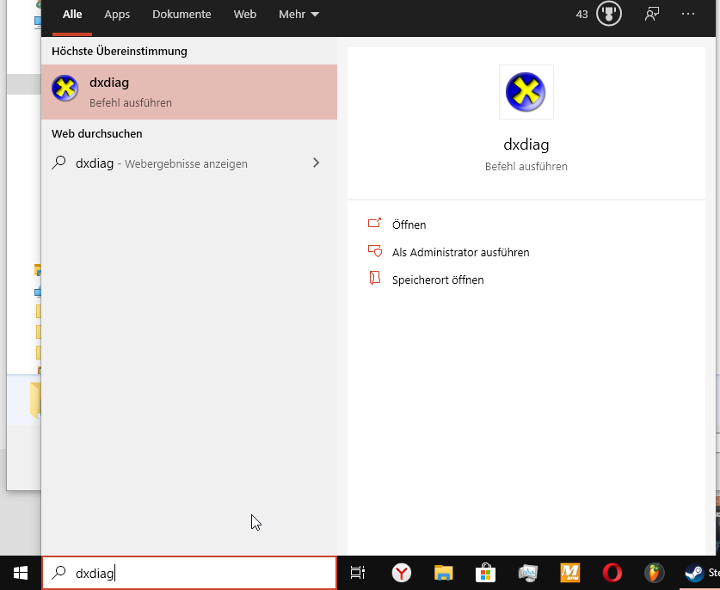The width and height of the screenshot is (720, 590).
Task: Choose Speicherort öffnen
Action: click(438, 280)
